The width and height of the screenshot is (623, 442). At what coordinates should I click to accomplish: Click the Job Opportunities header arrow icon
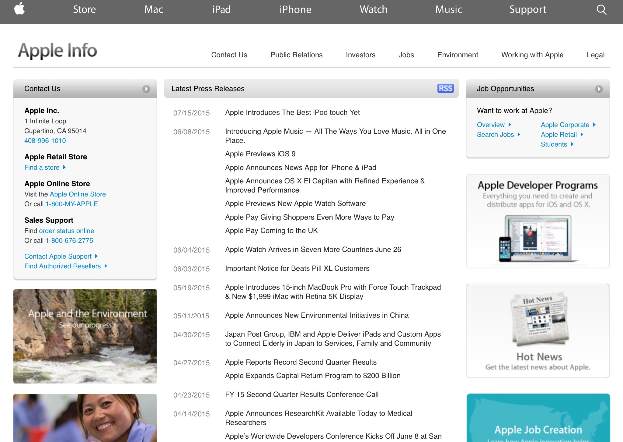(x=599, y=89)
